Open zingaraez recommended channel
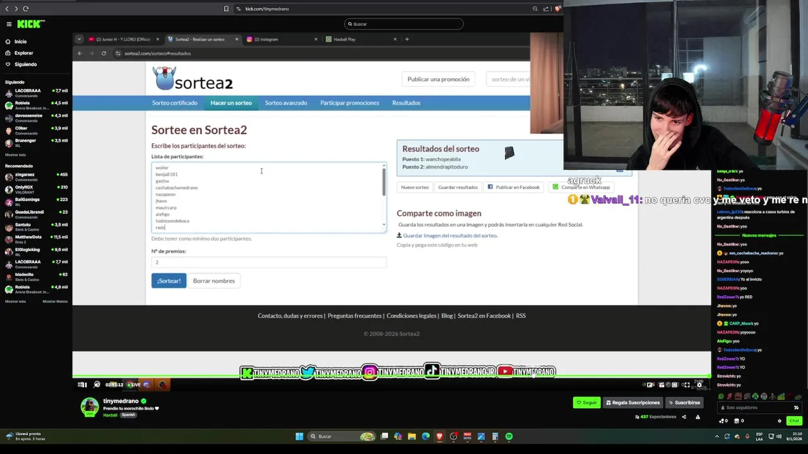 (x=36, y=177)
